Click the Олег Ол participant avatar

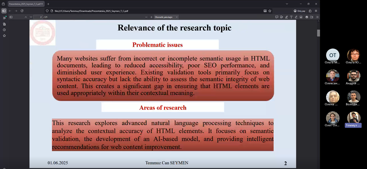pos(333,118)
